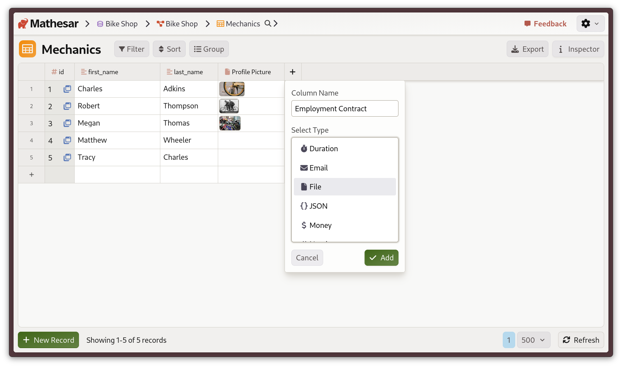Click the Column Name input field
Screen dimensions: 622x367
coord(345,109)
